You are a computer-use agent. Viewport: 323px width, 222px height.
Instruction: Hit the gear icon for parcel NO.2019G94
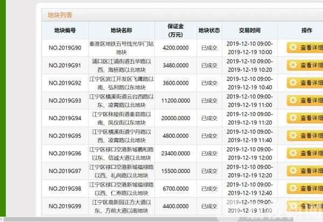[293, 118]
